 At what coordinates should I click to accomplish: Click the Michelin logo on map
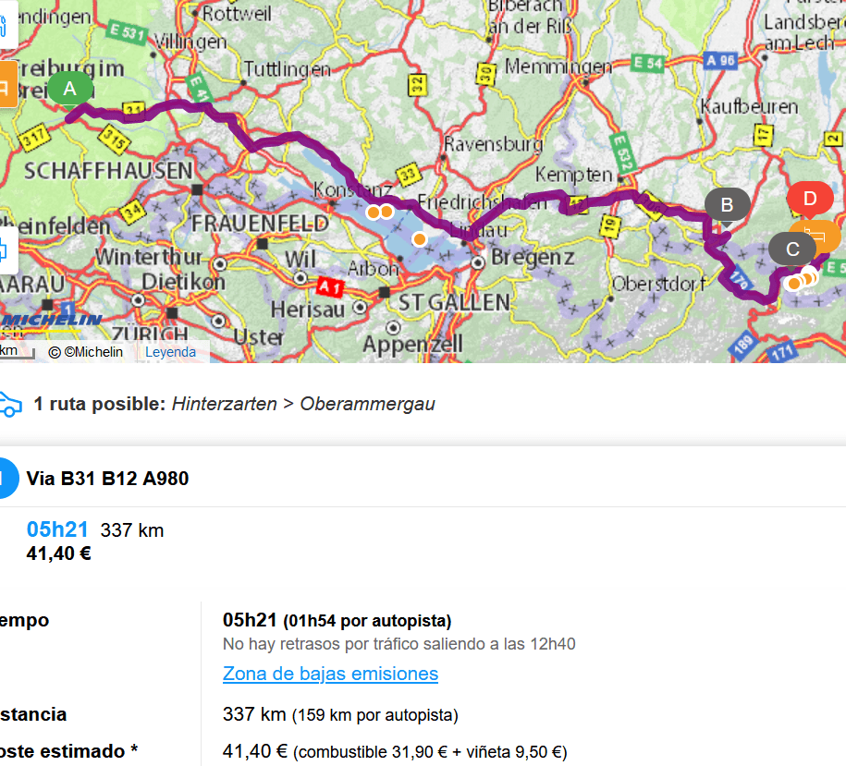(x=51, y=321)
